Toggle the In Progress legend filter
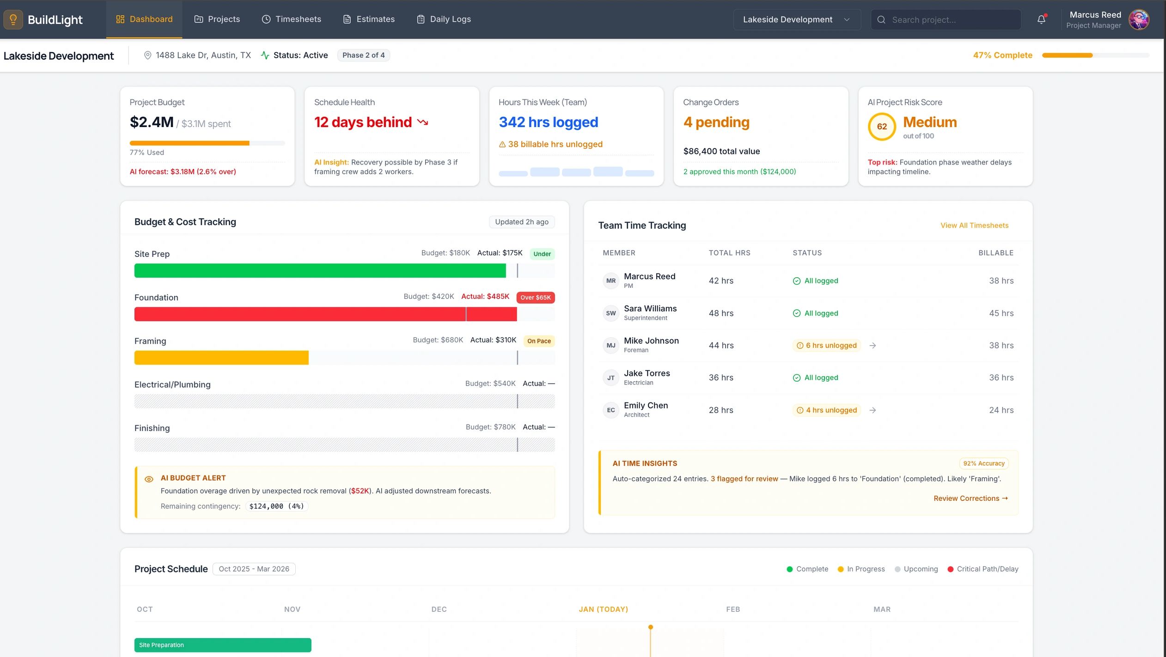This screenshot has height=657, width=1166. click(861, 569)
